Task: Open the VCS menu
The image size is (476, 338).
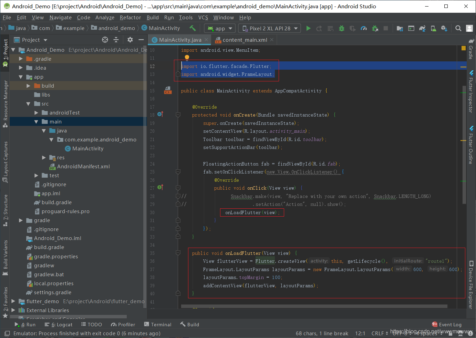Action: (203, 18)
